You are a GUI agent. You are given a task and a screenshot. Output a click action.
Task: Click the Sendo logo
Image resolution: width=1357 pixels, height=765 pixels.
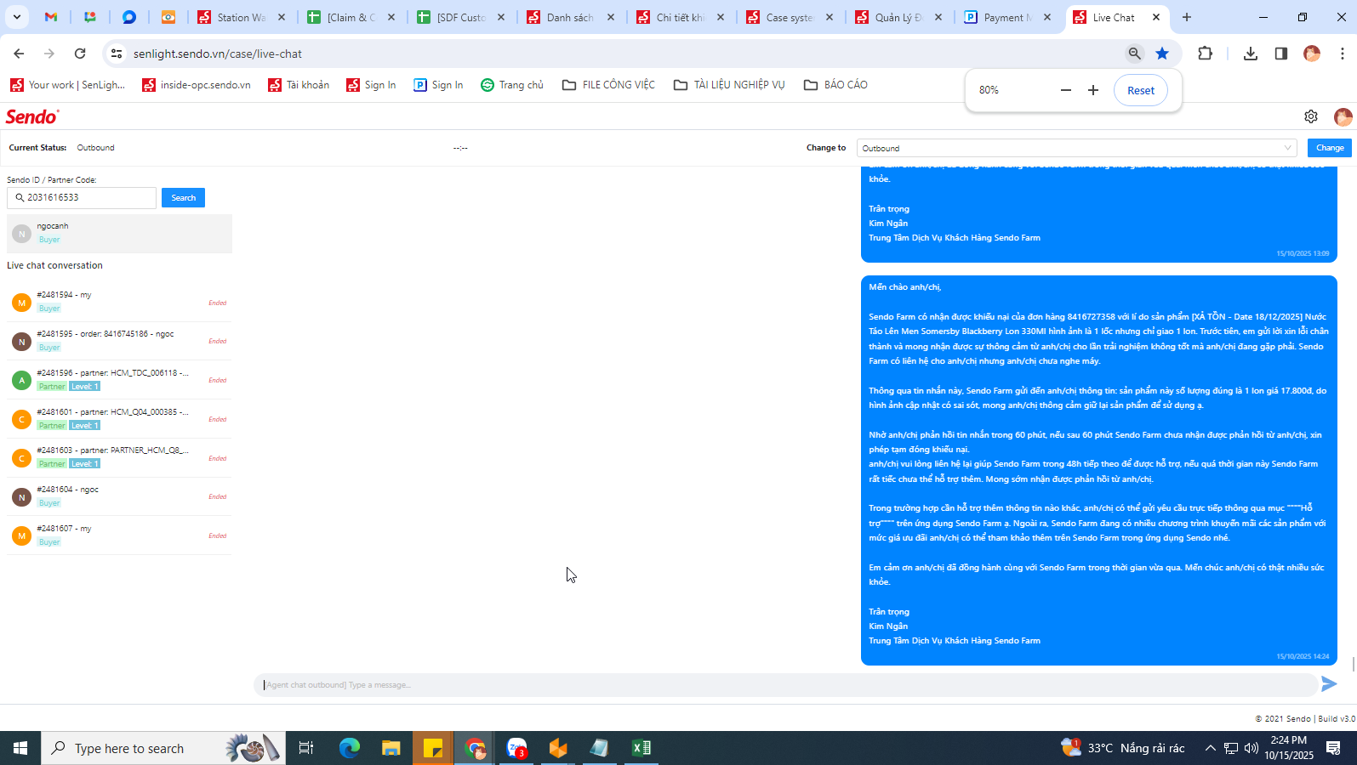click(32, 116)
